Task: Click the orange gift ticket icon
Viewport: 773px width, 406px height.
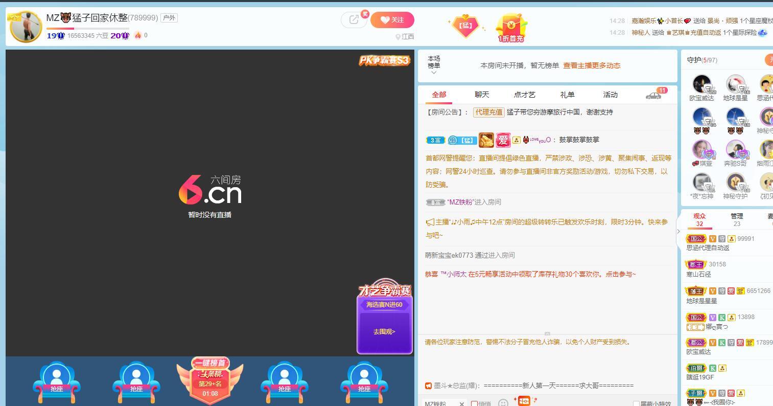Action: click(x=524, y=401)
